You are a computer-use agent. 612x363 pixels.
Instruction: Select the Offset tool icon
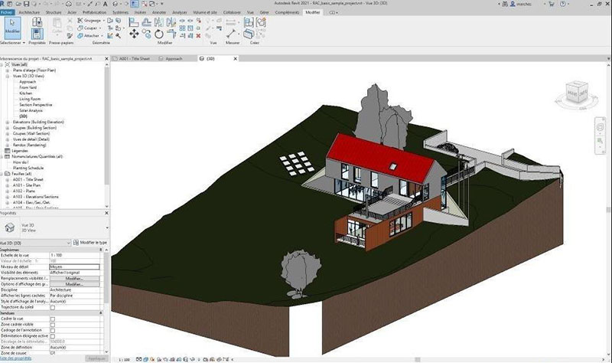[146, 23]
